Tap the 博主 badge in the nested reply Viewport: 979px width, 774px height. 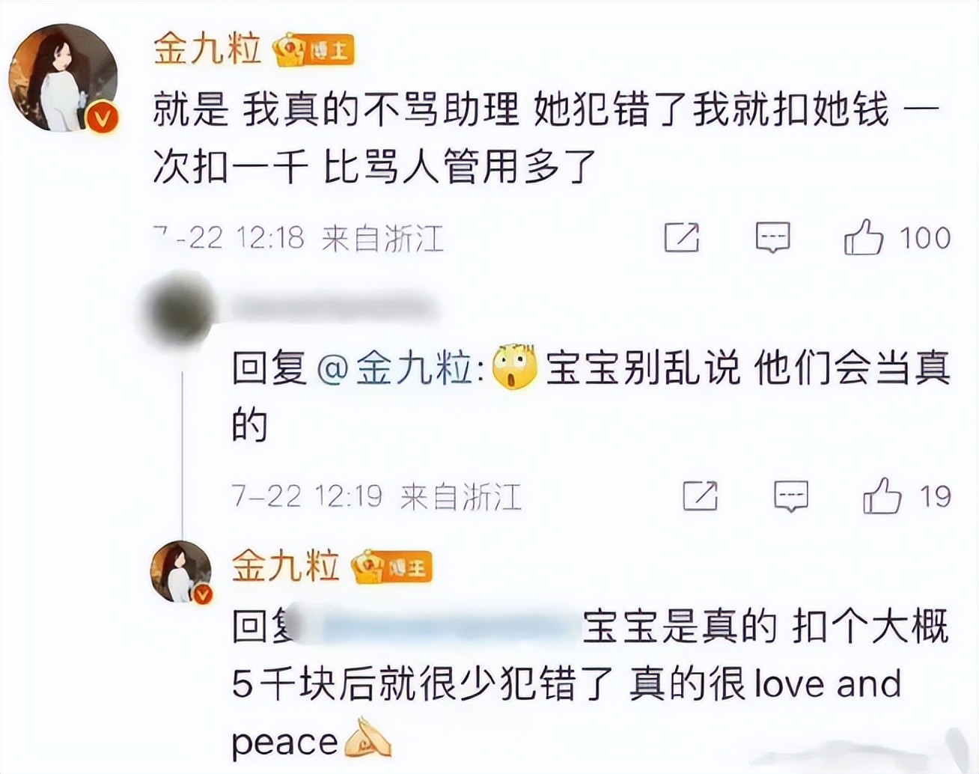tap(391, 567)
